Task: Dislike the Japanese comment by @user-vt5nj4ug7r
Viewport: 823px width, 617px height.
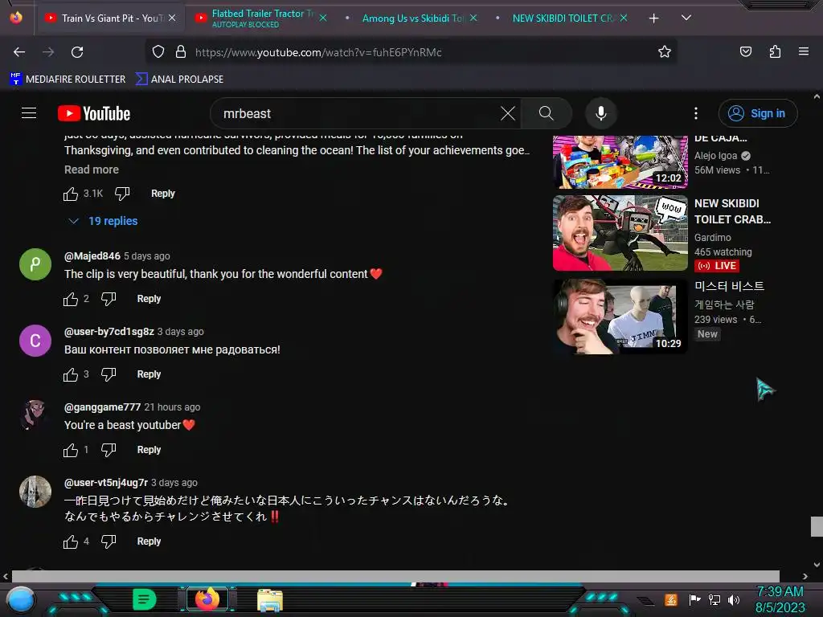Action: click(109, 541)
